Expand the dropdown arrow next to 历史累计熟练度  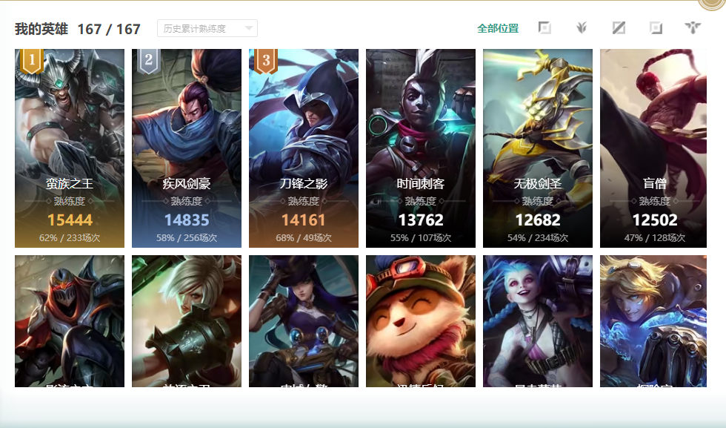[249, 28]
